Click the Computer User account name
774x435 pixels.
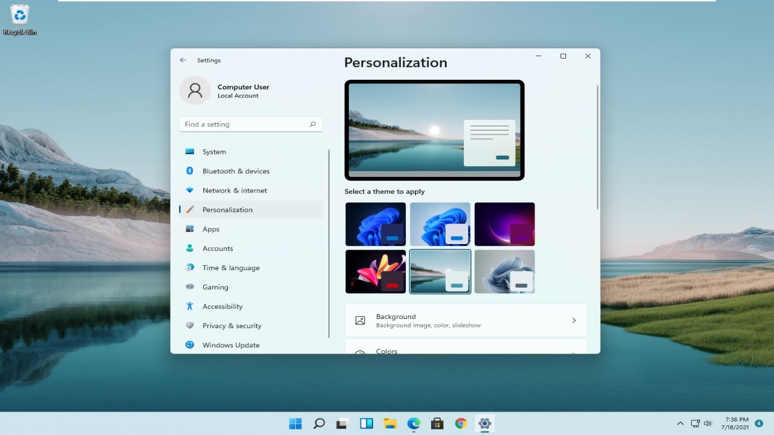point(243,87)
